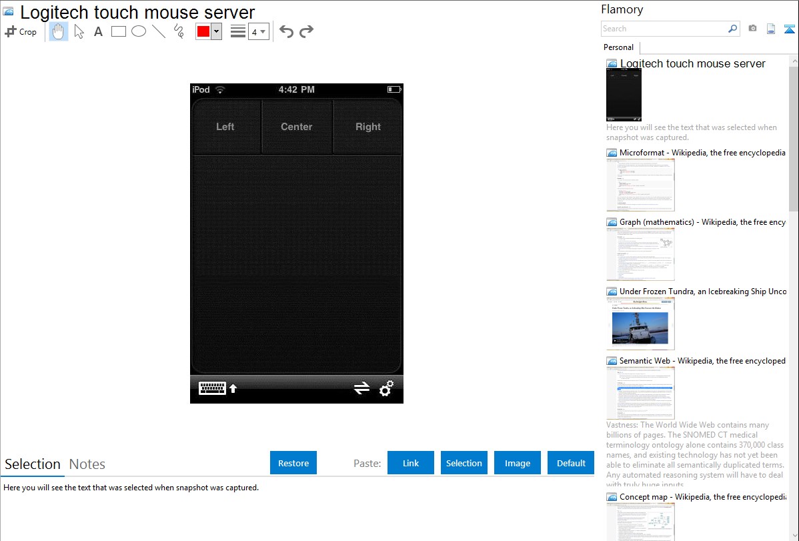
Task: Activate the hand pan tool
Action: [x=59, y=31]
